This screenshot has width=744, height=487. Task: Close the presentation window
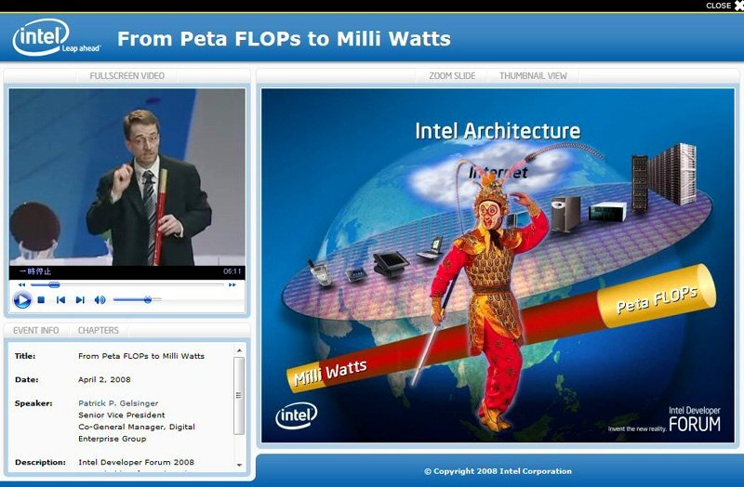(724, 6)
